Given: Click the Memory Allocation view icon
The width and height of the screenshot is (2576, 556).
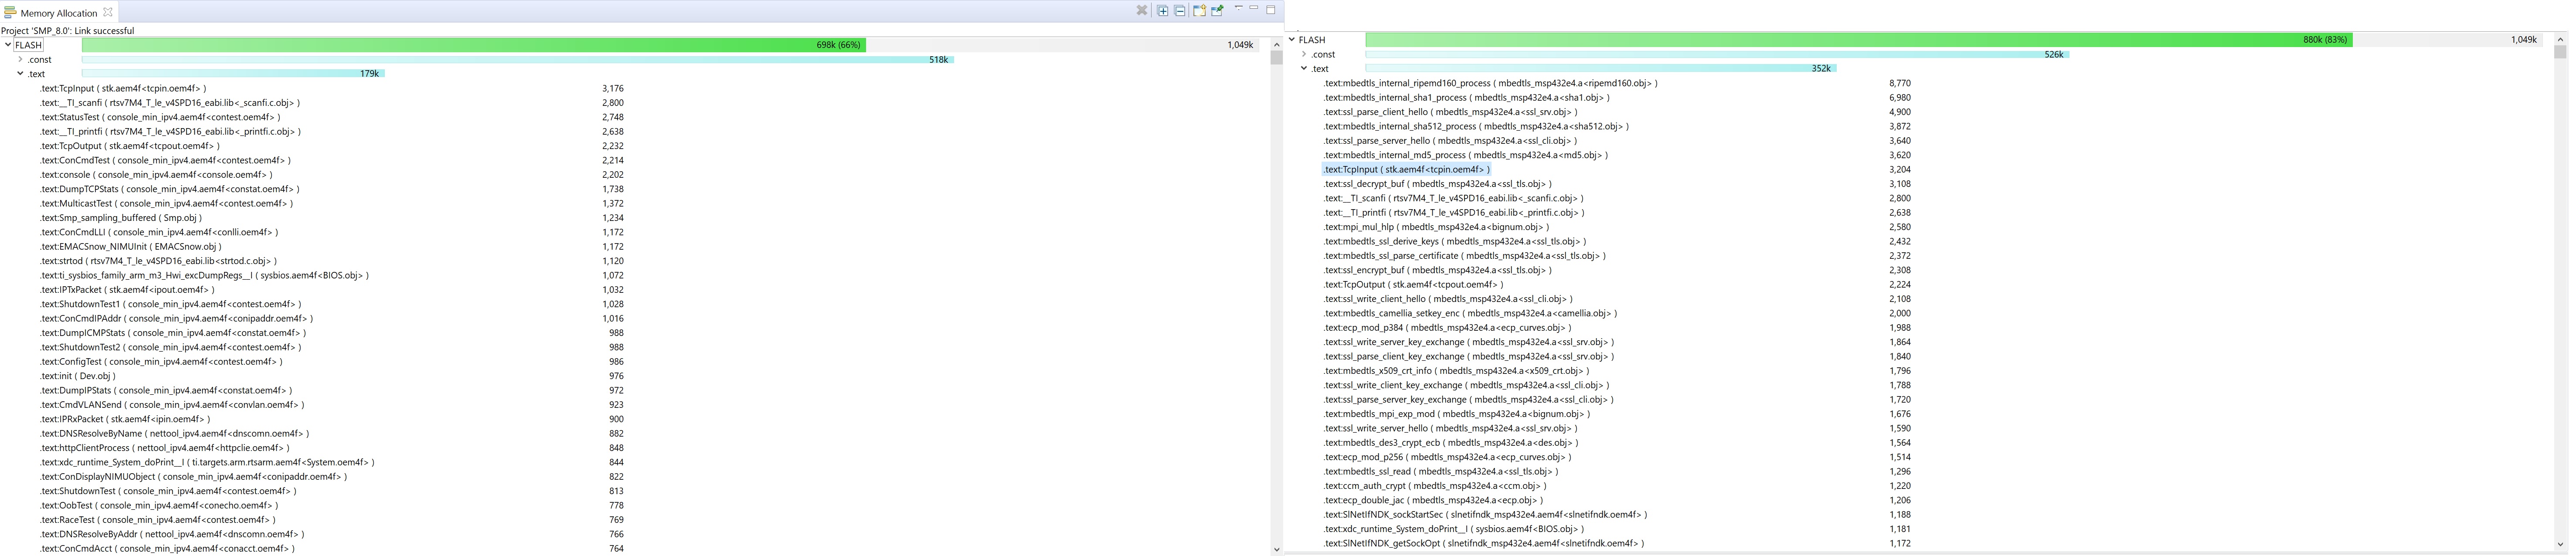Looking at the screenshot, I should click(x=10, y=13).
